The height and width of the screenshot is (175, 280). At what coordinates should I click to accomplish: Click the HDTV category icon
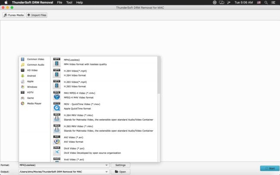[22, 92]
